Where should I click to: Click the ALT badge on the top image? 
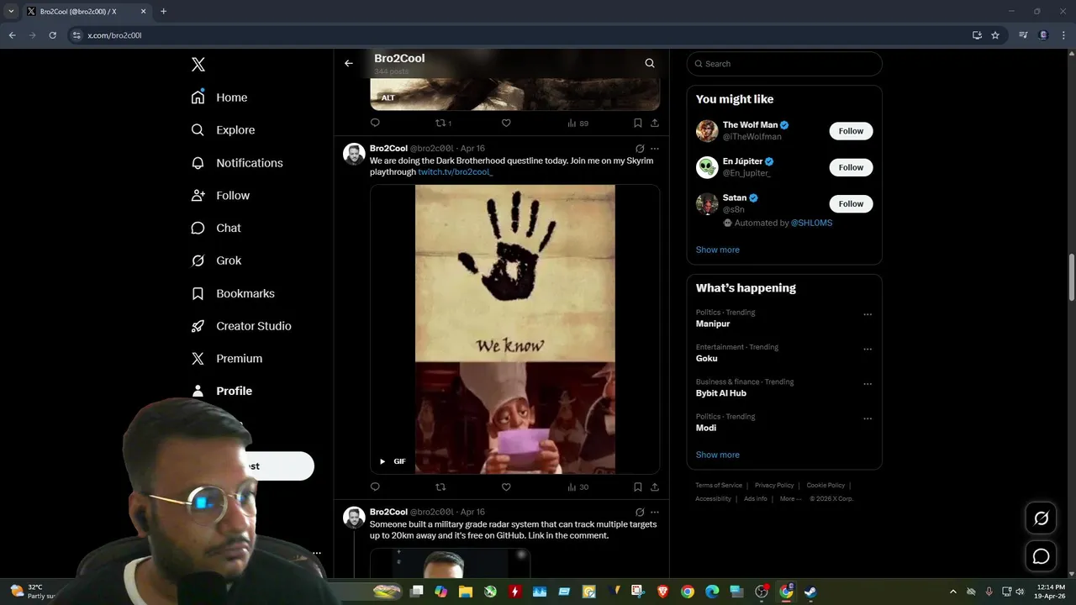[x=388, y=97]
